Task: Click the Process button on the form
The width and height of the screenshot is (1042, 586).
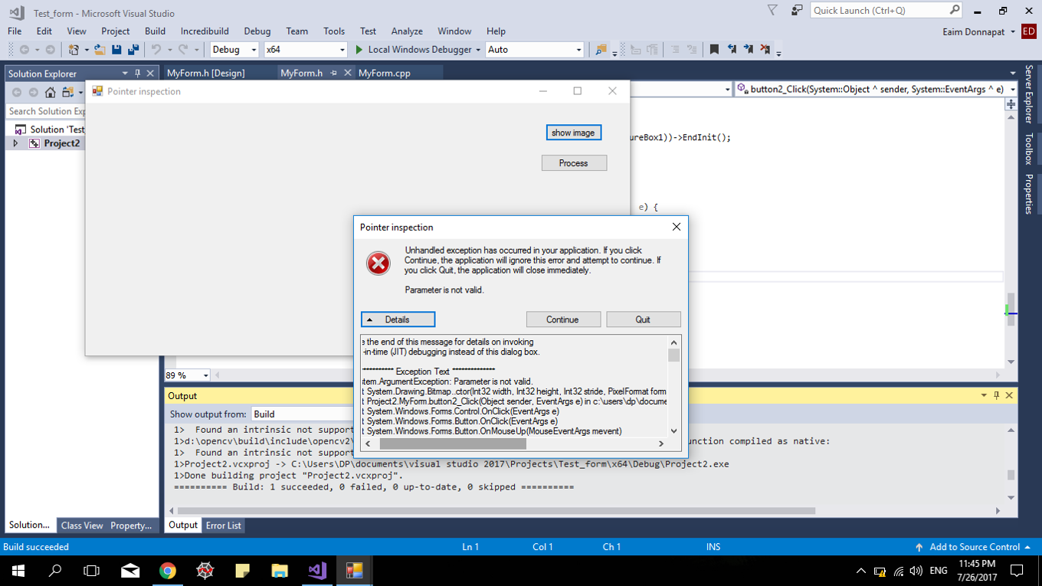Action: (574, 163)
